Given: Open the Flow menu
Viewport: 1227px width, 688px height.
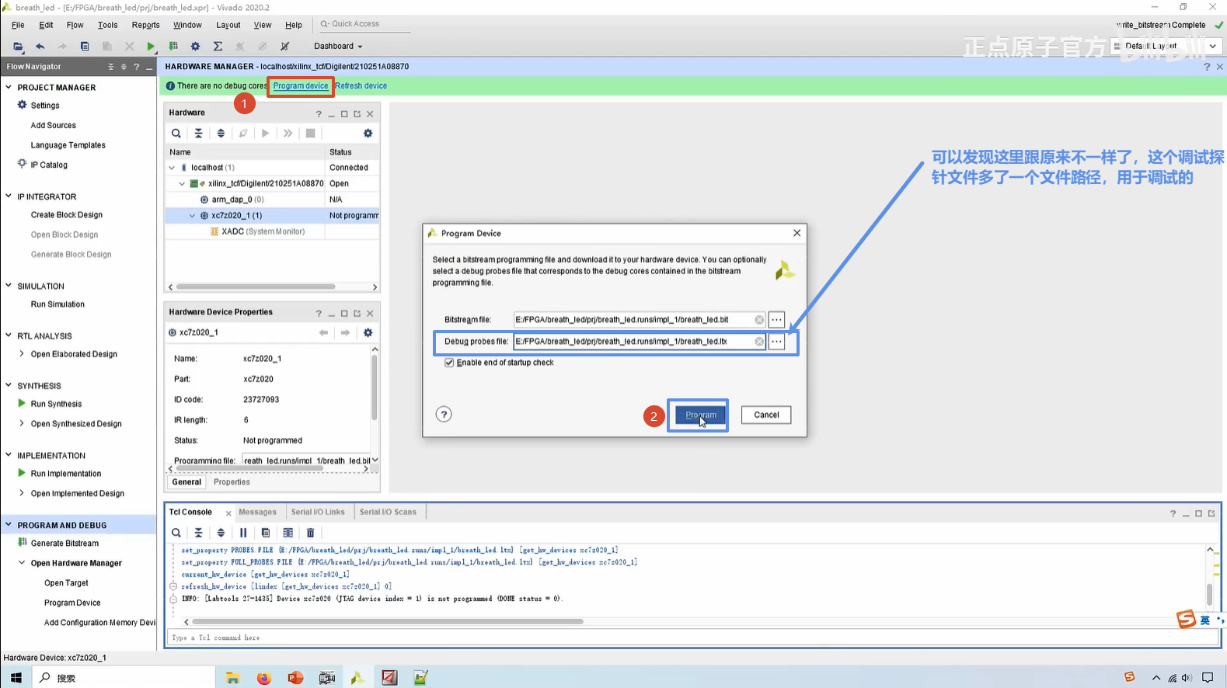Looking at the screenshot, I should [x=75, y=25].
